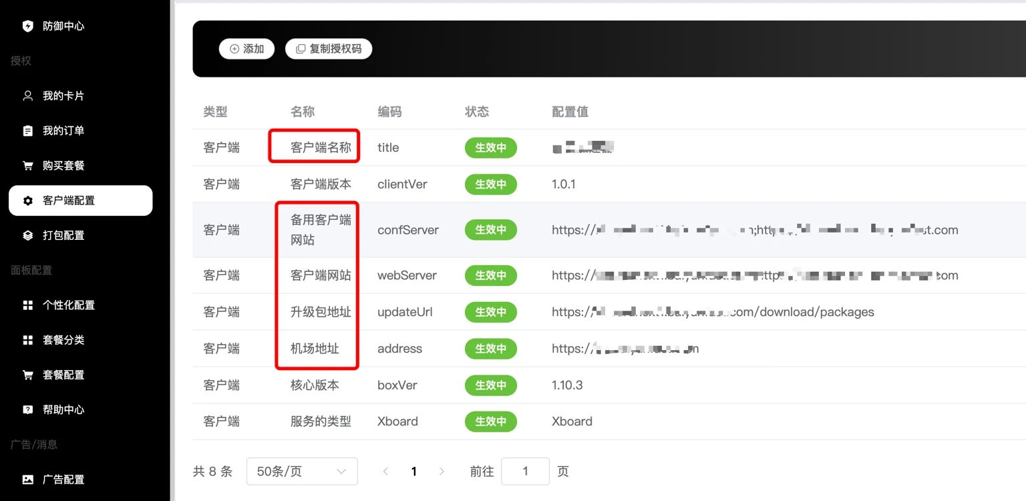Click the 复制授权码 button

coord(329,49)
